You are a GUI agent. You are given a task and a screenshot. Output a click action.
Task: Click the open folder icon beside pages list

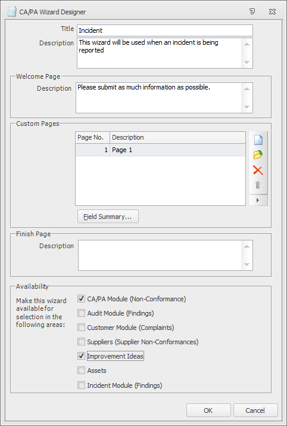pyautogui.click(x=258, y=155)
